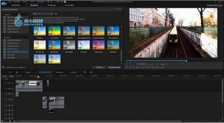This screenshot has height=123, width=224.
Task: Click the fx track icon in timeline
Action: tap(6, 93)
